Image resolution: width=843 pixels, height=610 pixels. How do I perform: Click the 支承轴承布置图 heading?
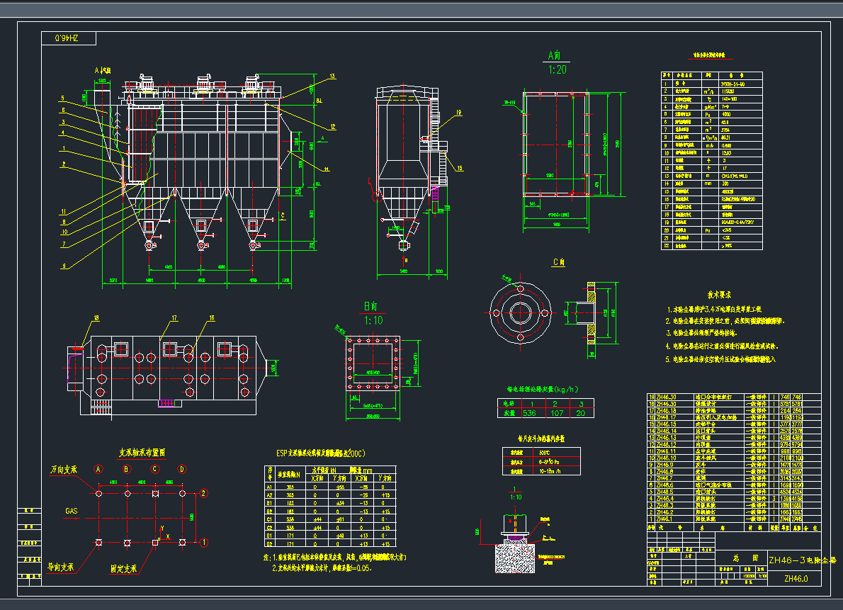click(x=142, y=451)
